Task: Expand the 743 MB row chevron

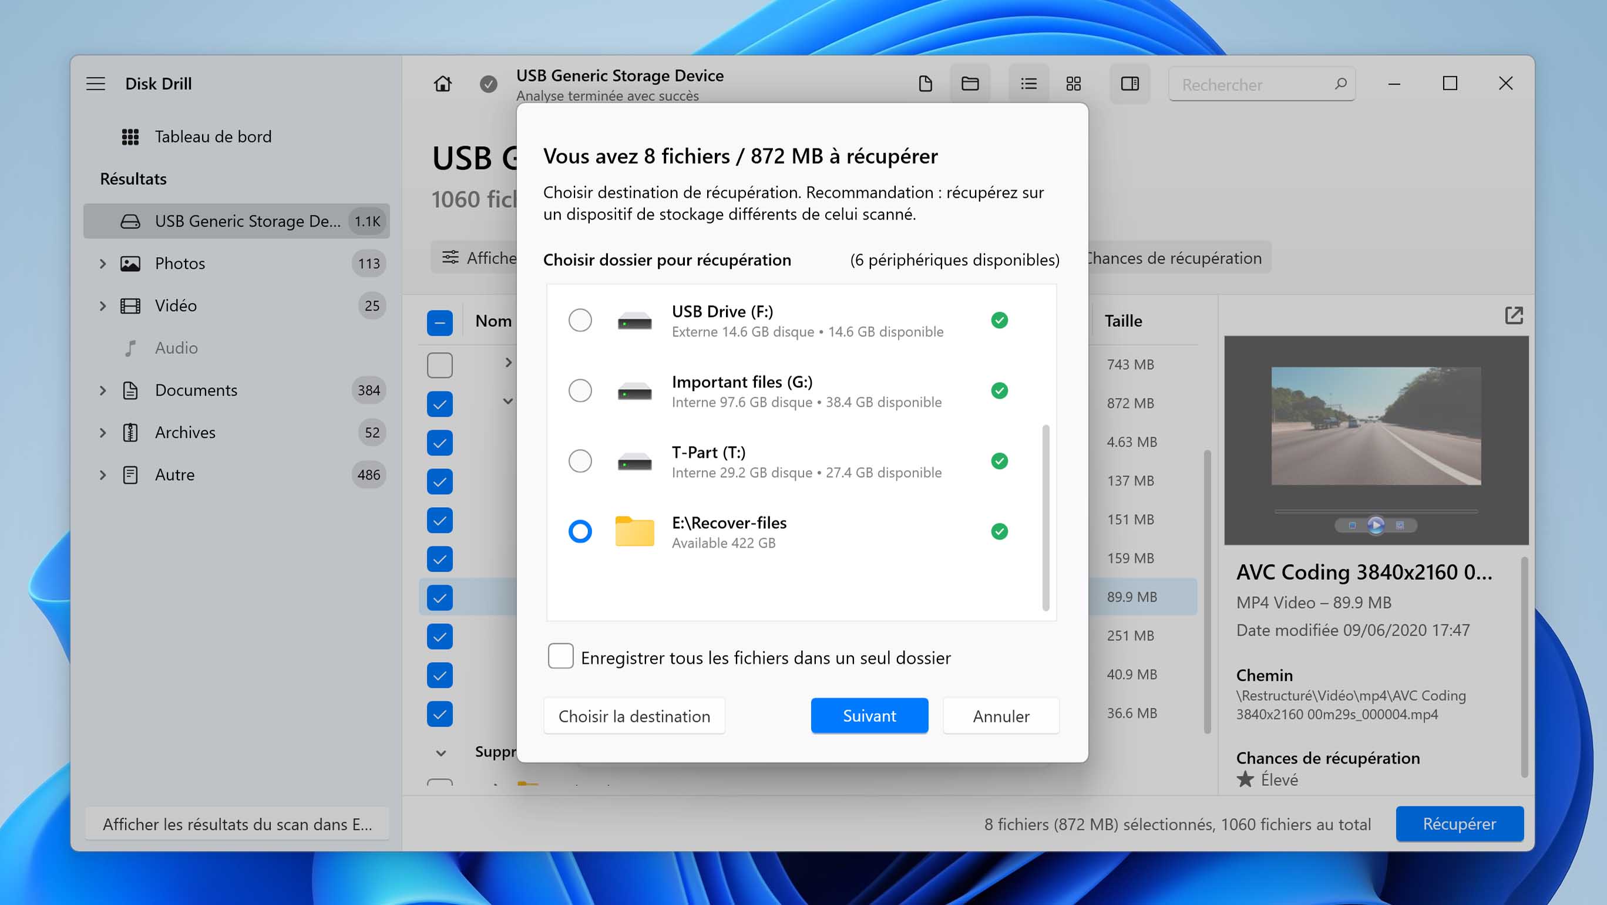Action: coord(509,363)
